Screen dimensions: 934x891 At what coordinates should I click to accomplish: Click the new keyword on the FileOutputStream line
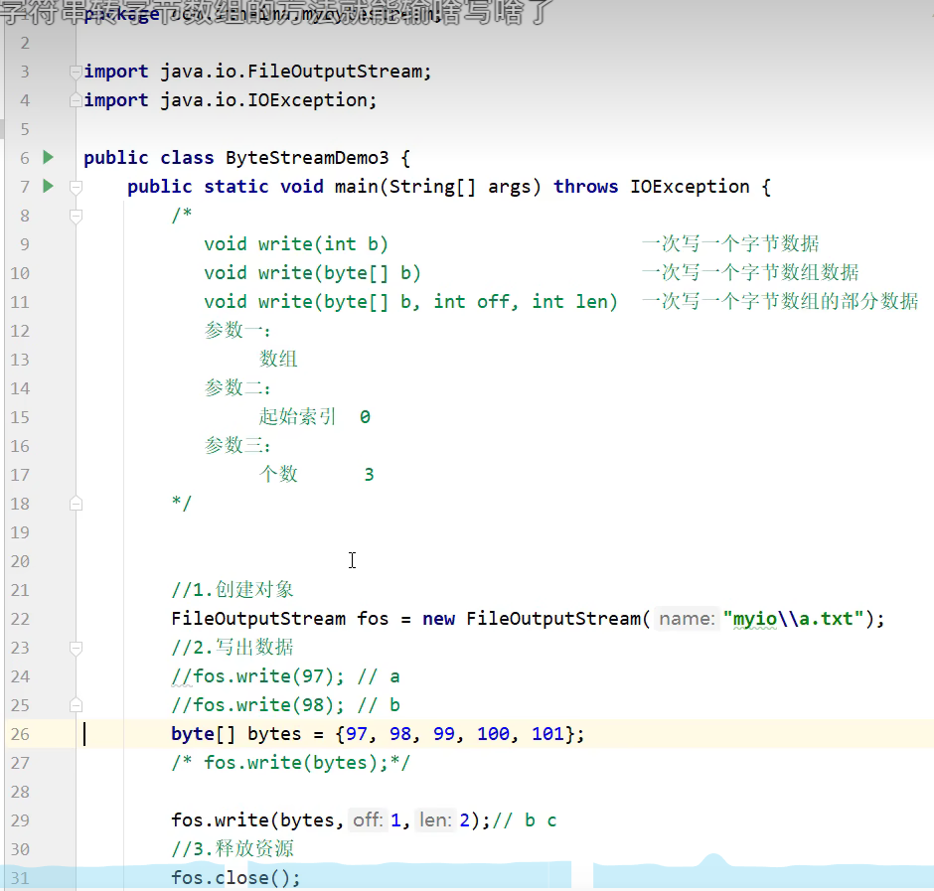(x=438, y=618)
